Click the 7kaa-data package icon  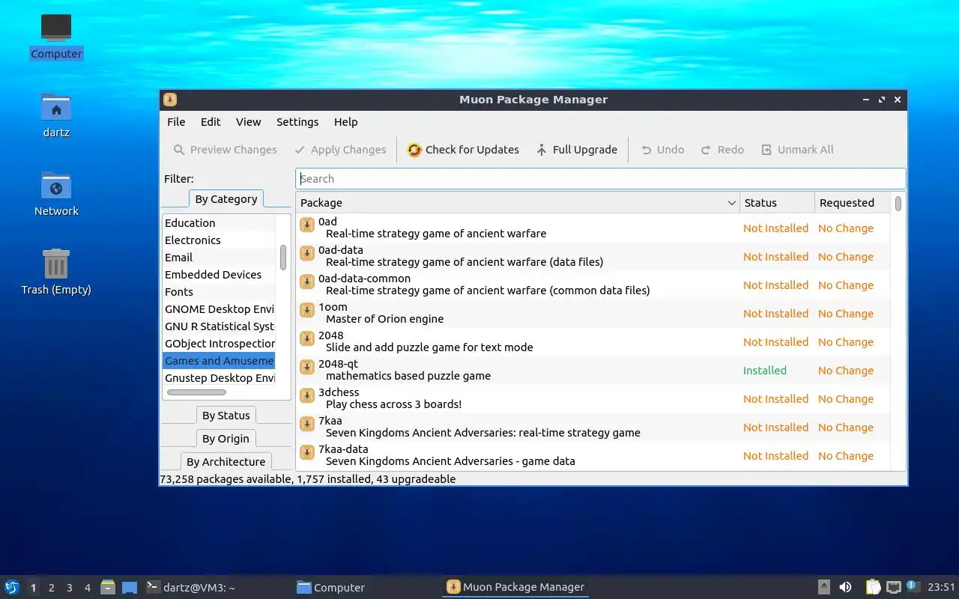coord(307,452)
